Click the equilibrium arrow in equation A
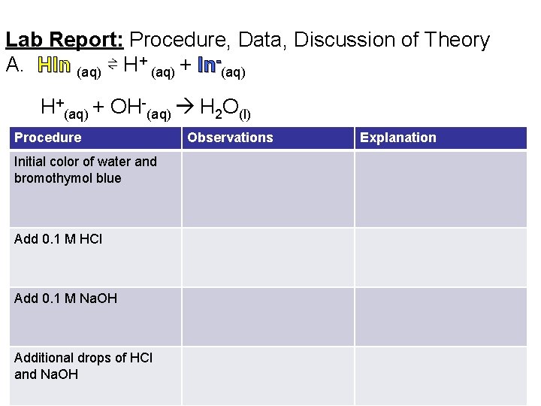 [x=110, y=67]
